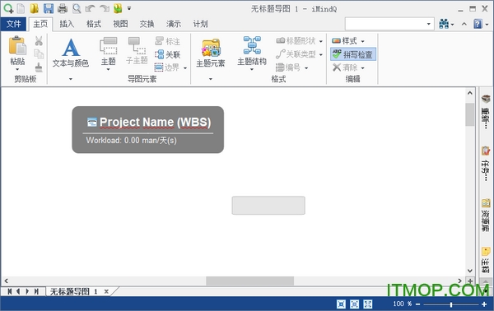This screenshot has width=494, height=311.
Task: Click the help question mark button
Action: pos(478,24)
